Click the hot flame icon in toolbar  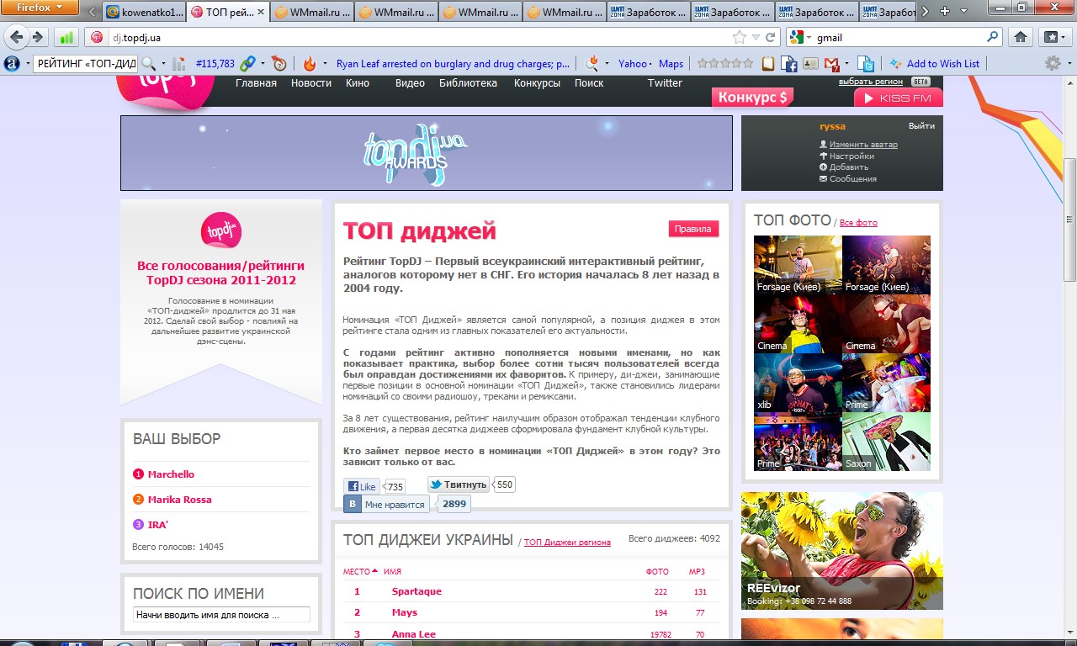tap(309, 63)
